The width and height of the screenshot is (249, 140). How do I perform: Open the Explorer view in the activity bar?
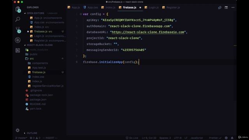(x=18, y=9)
